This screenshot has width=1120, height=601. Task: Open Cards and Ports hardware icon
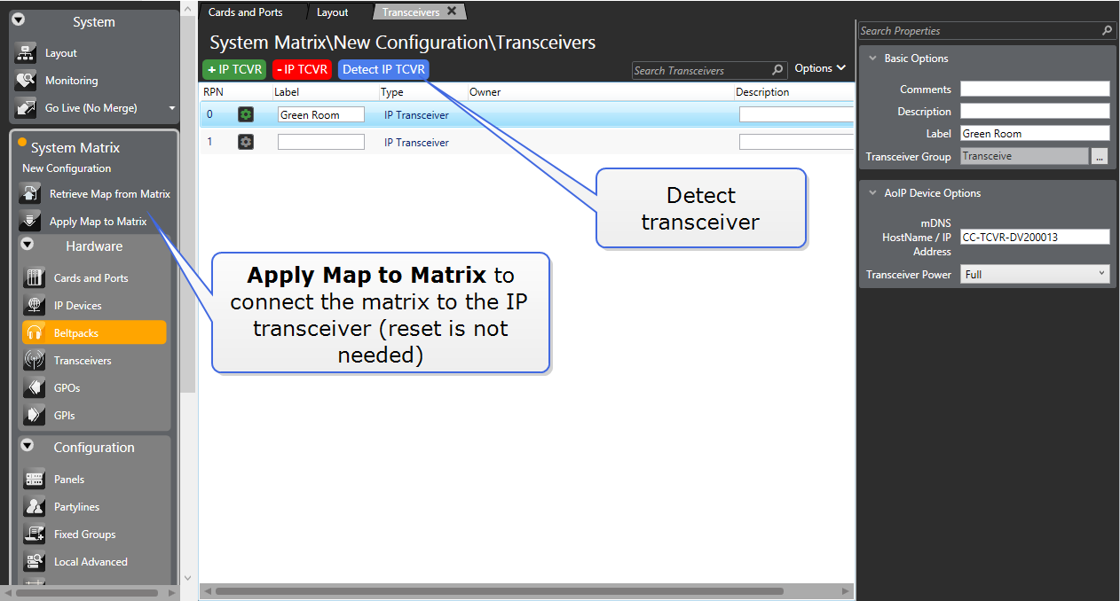[35, 278]
